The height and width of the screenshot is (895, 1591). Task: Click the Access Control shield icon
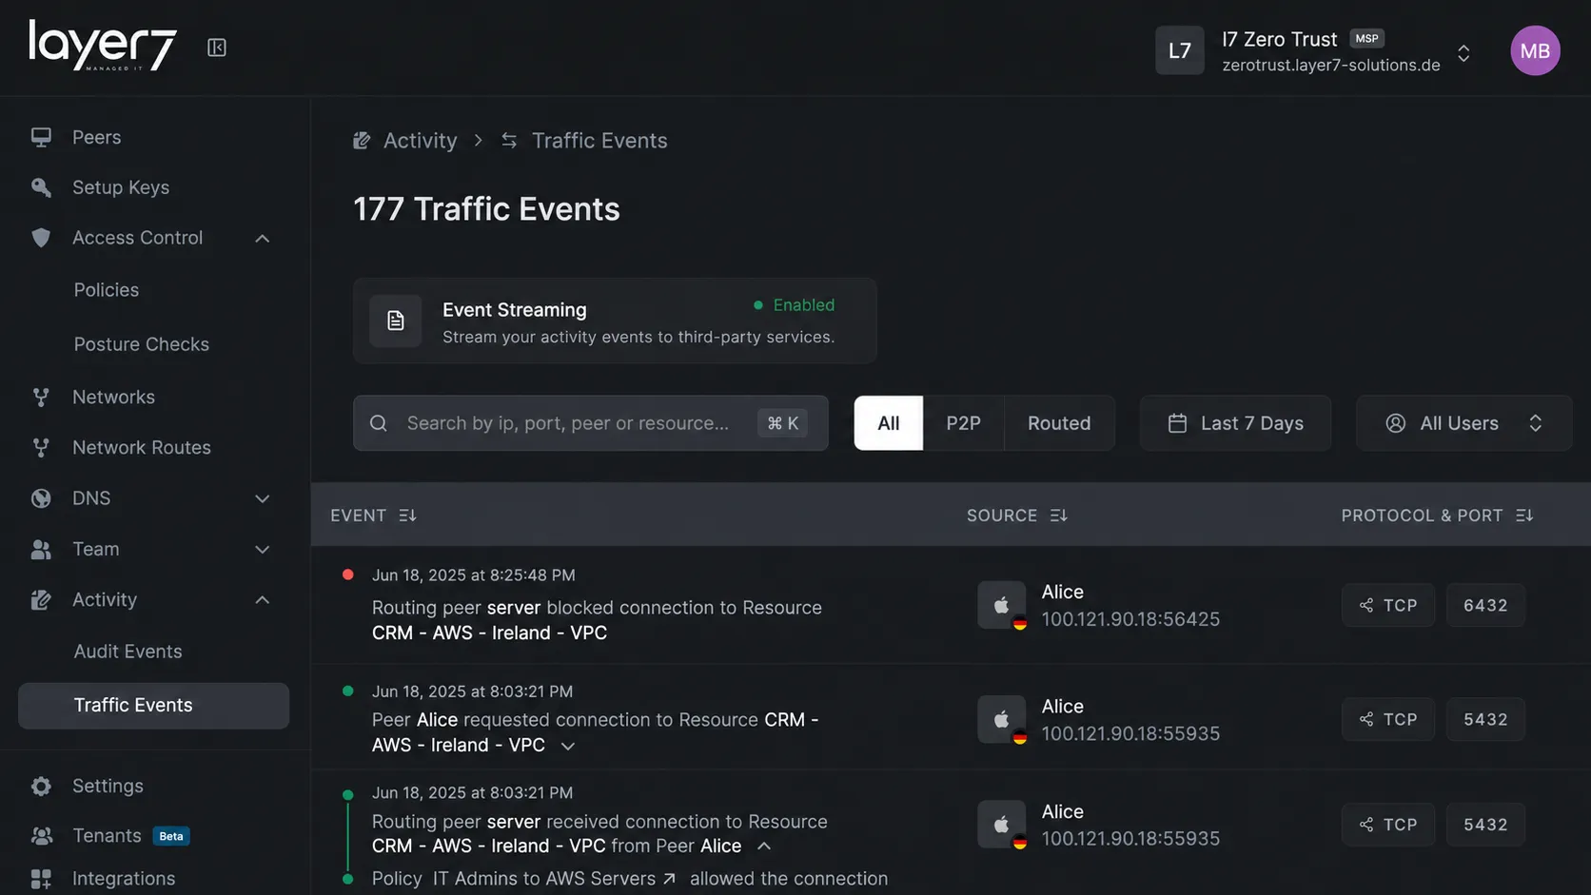[x=41, y=238]
